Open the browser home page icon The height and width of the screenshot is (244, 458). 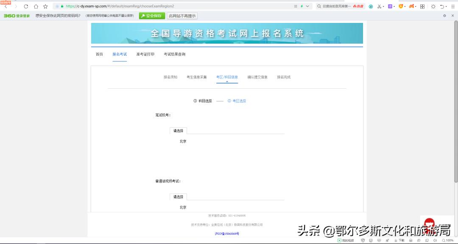[36, 6]
